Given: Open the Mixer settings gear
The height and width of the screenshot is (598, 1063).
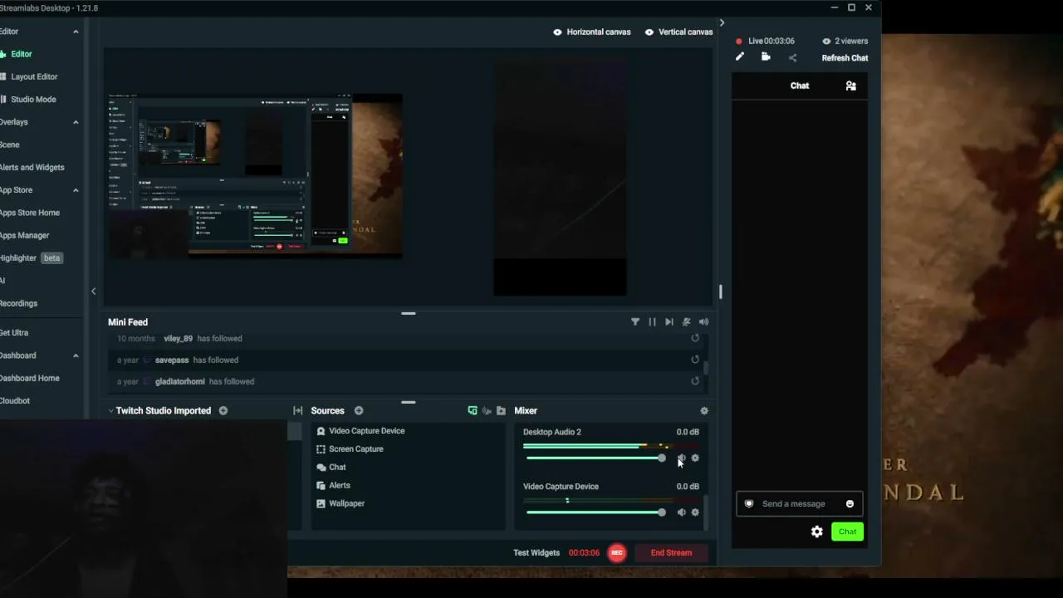Looking at the screenshot, I should tap(704, 411).
